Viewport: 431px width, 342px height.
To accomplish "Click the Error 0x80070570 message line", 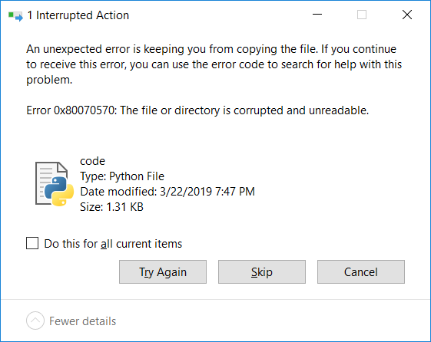I will 197,110.
